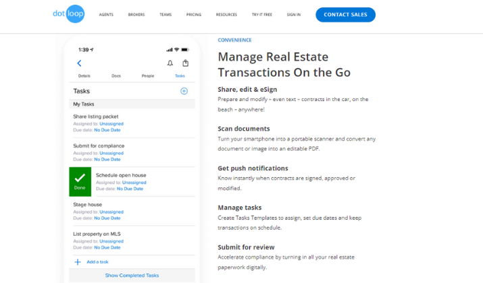Click the Share, edit & eSign heading
This screenshot has height=283, width=483.
coord(247,90)
